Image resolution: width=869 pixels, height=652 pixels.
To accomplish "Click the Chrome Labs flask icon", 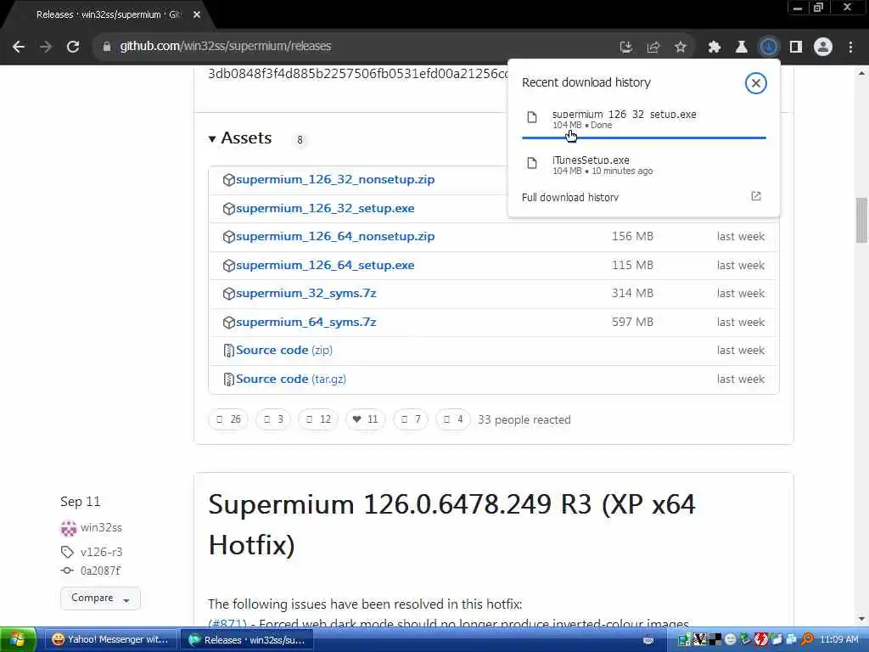I will point(741,48).
